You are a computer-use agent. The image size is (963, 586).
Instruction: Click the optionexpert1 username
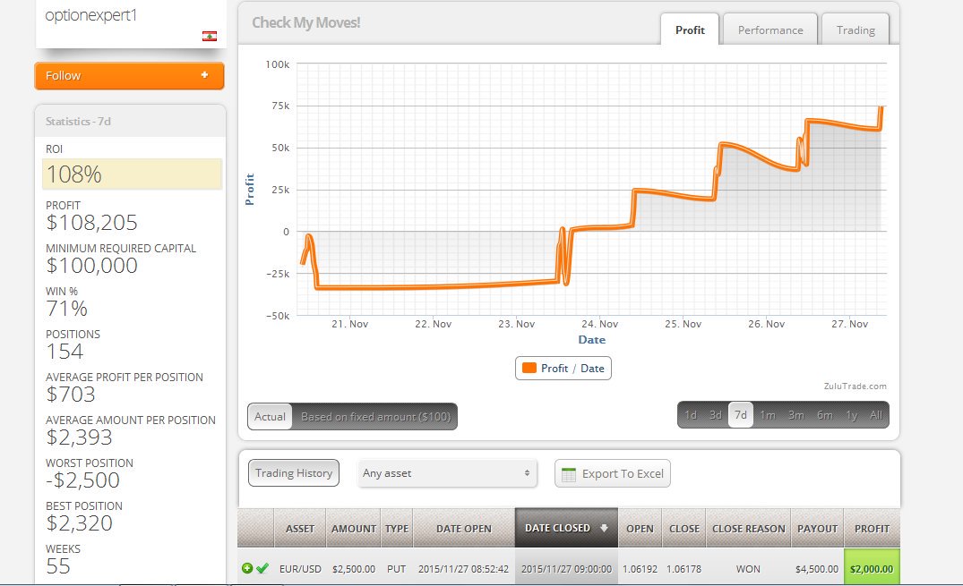pos(90,15)
